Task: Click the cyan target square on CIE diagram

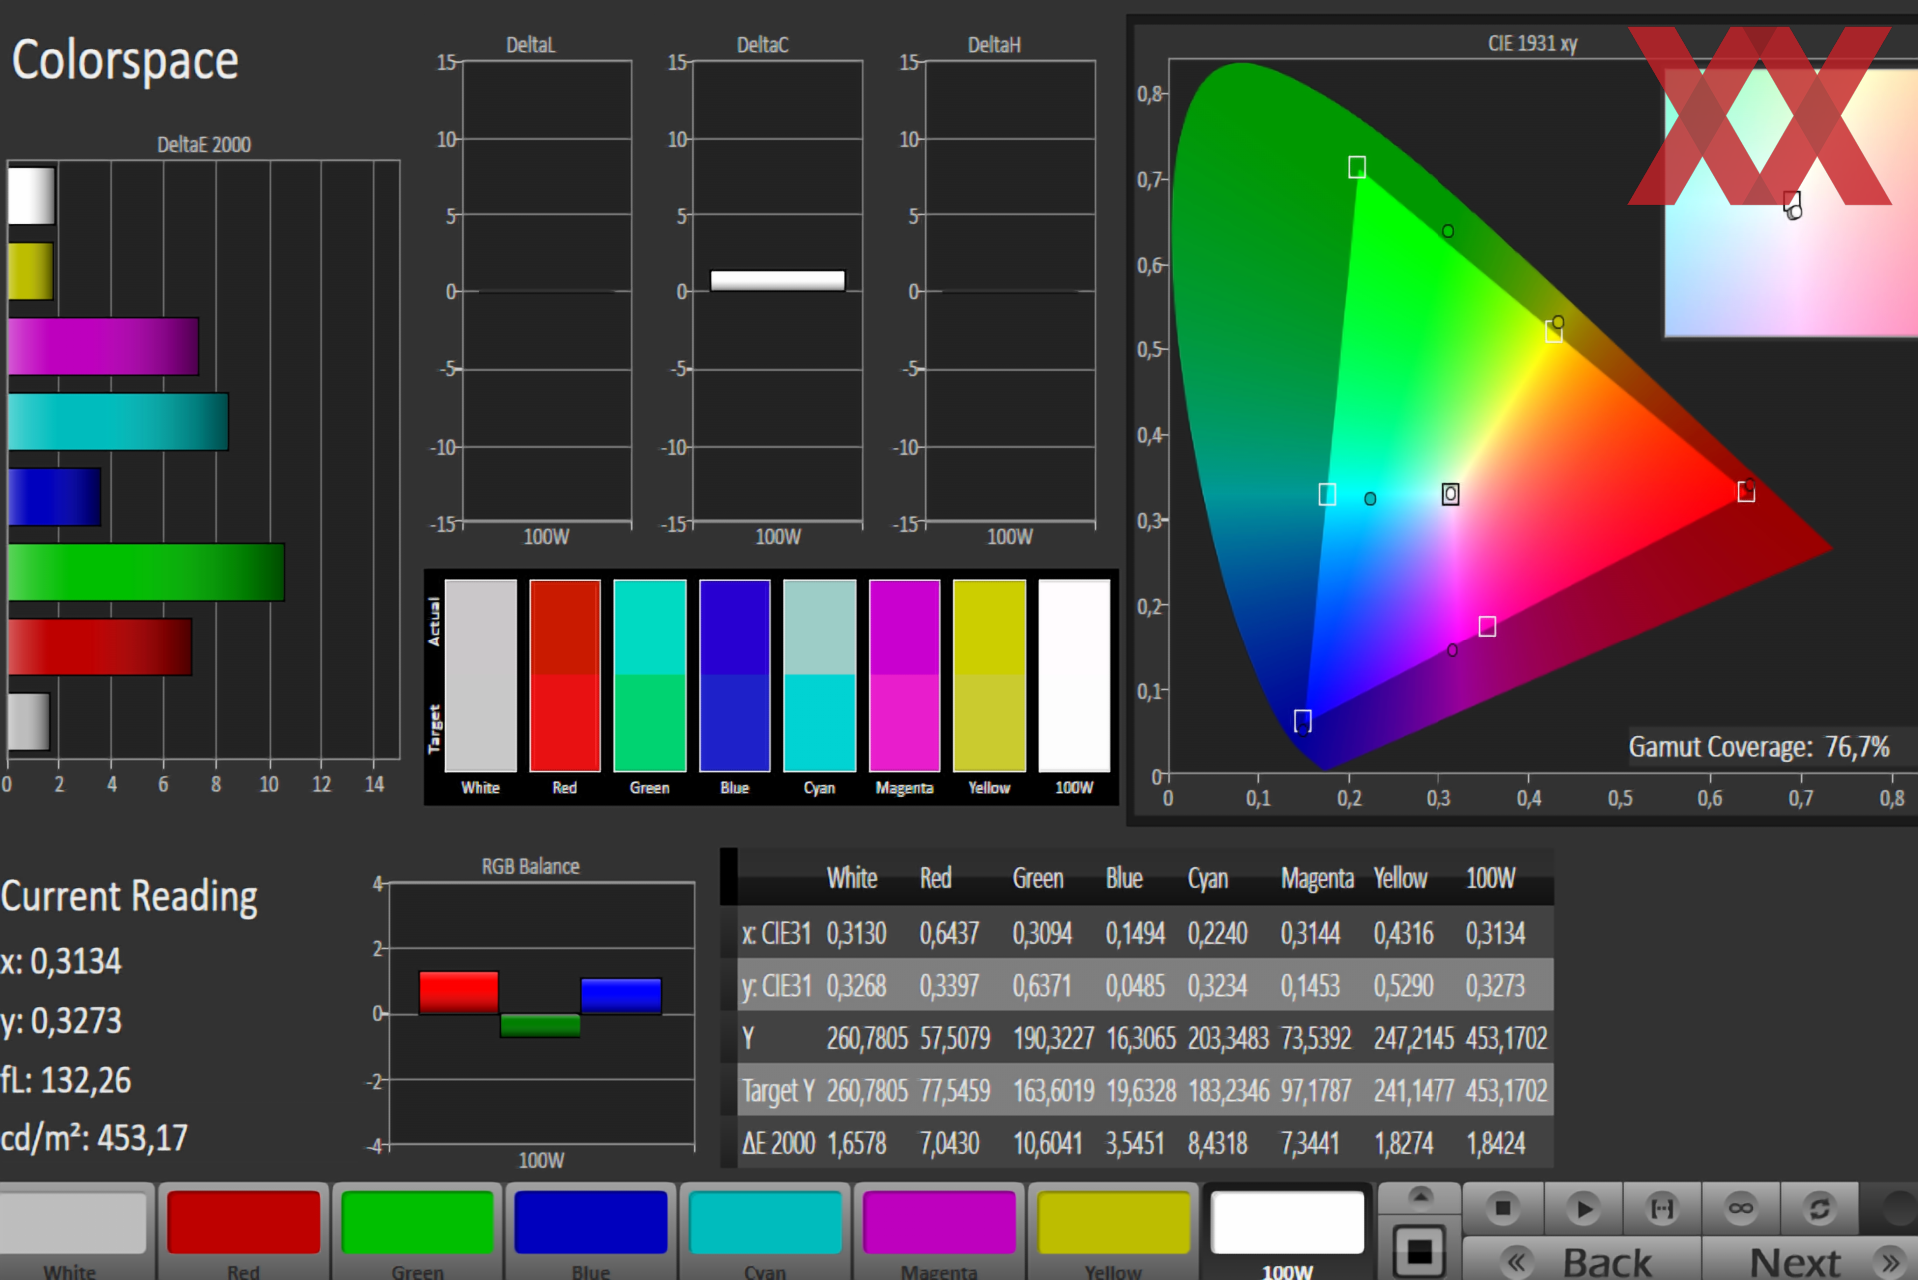Action: click(x=1327, y=494)
